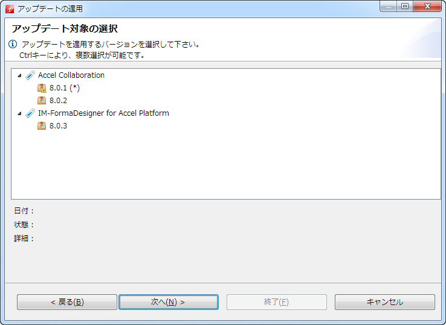Click the 詳細 label

click(24, 238)
